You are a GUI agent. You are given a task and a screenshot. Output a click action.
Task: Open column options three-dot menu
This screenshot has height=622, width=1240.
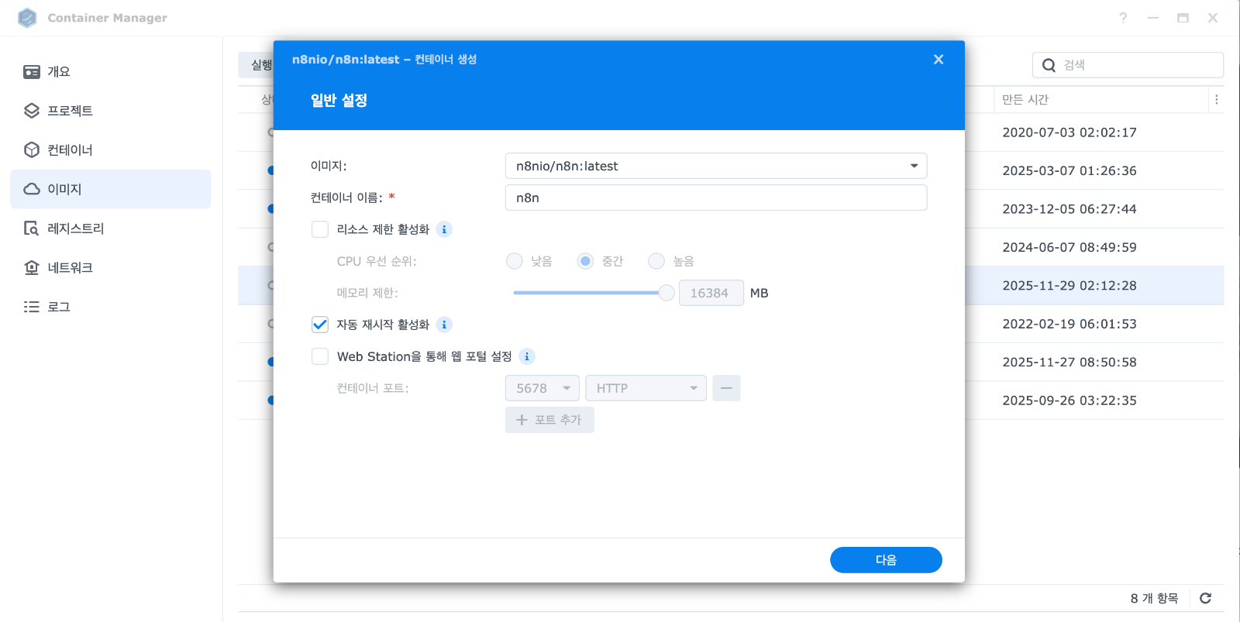coord(1217,99)
